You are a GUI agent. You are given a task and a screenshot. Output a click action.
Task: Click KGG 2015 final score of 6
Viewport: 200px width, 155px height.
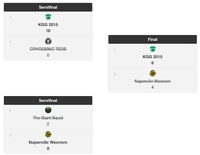click(152, 63)
